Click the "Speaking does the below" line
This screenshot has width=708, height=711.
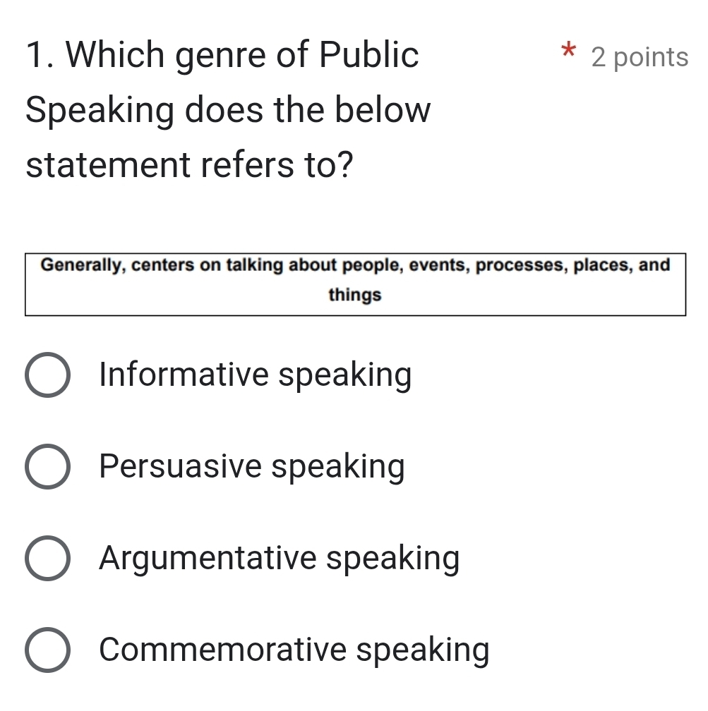(x=228, y=110)
